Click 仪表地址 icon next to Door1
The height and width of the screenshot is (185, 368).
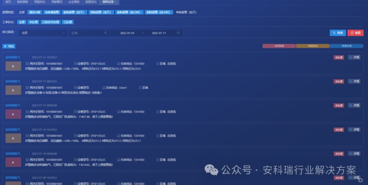[104, 88]
